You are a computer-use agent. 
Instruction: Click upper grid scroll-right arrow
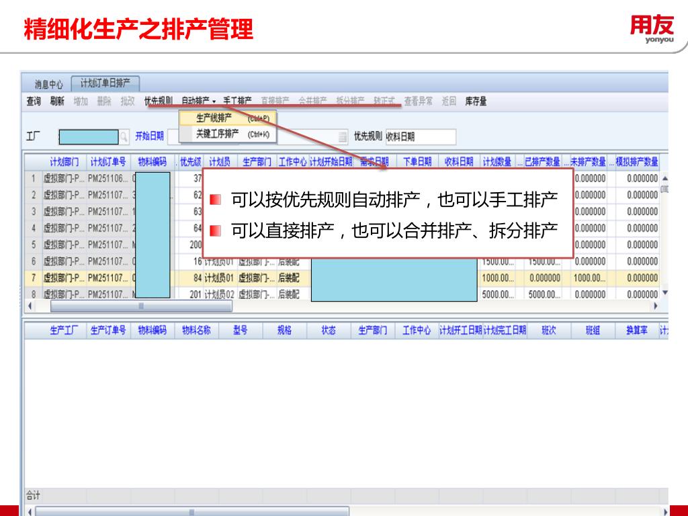(x=656, y=306)
